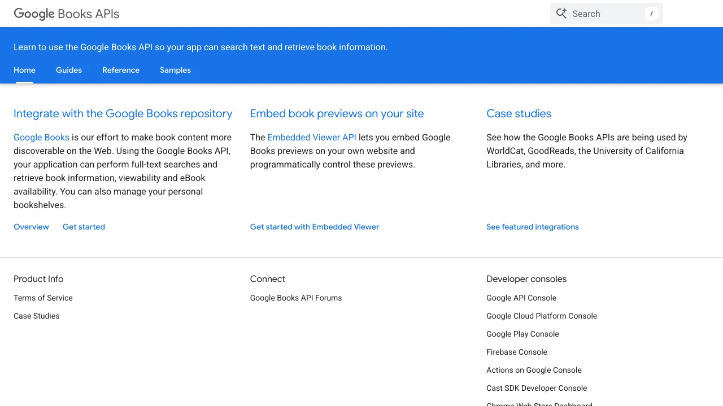Screen dimensions: 723x406
Task: Click See featured integrations link
Action: [x=533, y=227]
